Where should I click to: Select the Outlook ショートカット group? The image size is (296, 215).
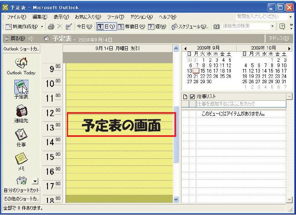click(21, 49)
